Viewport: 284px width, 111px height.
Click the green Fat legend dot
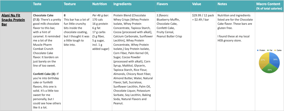click(x=268, y=50)
